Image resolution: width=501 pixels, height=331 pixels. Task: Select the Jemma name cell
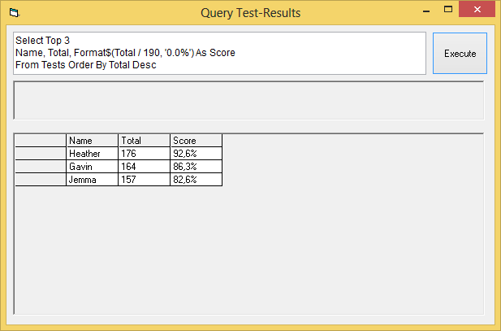coord(92,179)
